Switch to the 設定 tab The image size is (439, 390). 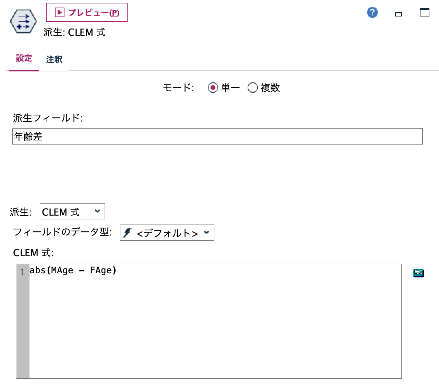point(24,59)
